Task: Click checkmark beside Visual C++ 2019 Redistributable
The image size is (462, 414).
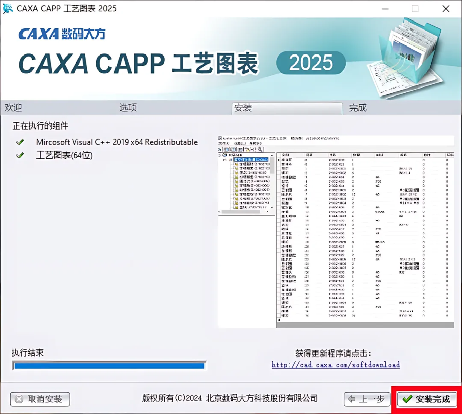Action: [20, 142]
